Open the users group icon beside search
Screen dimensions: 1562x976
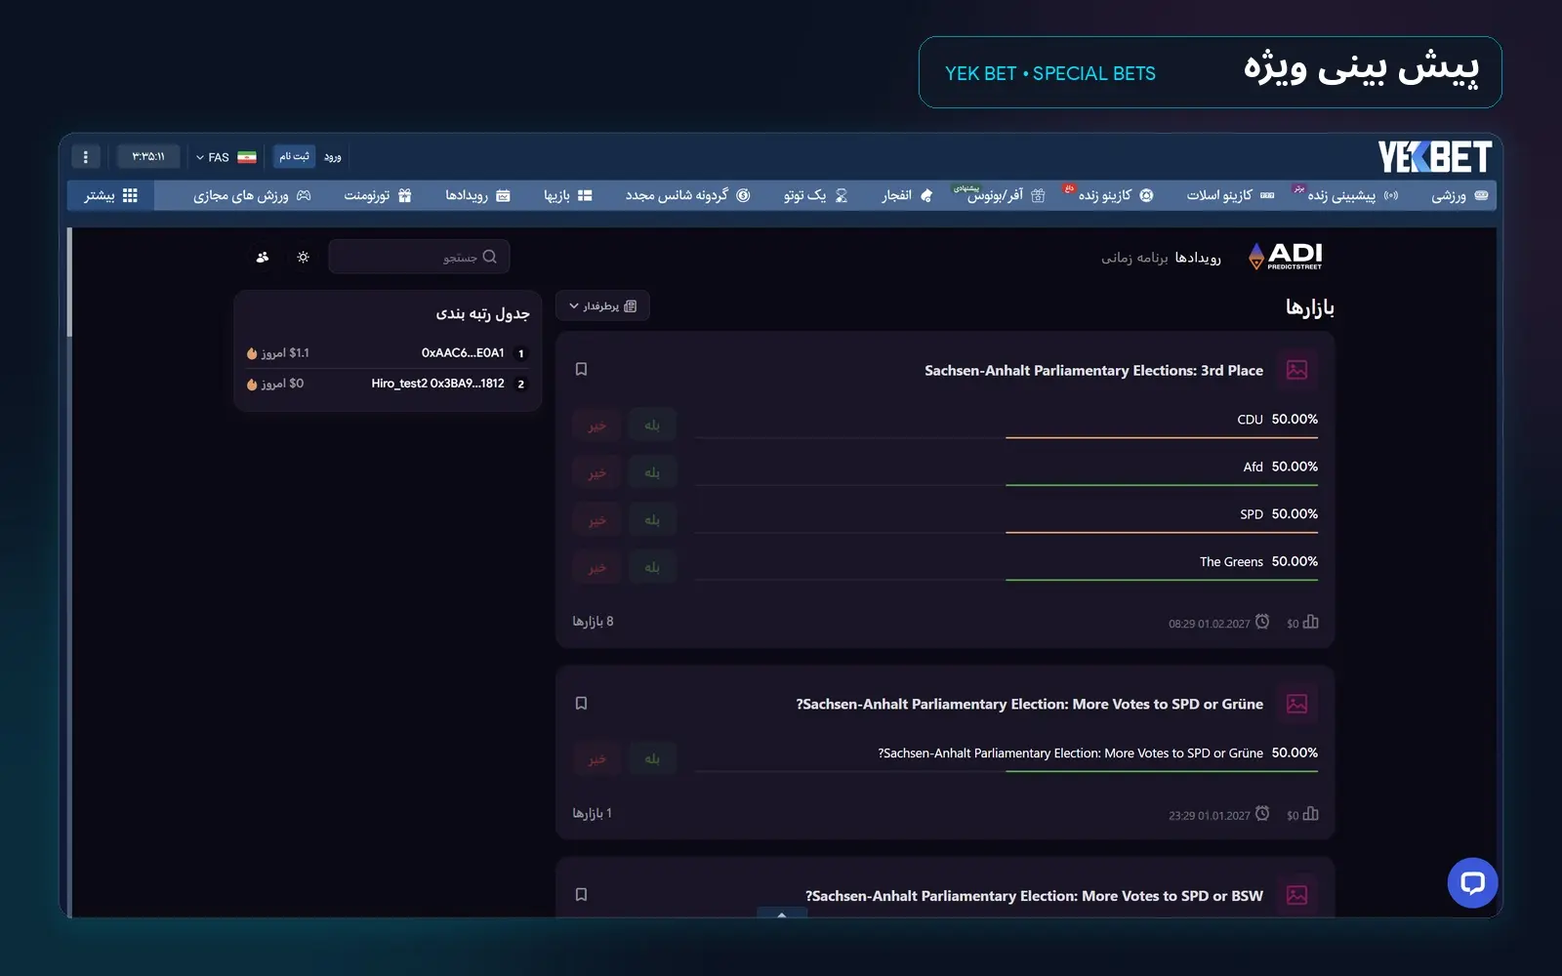point(262,257)
